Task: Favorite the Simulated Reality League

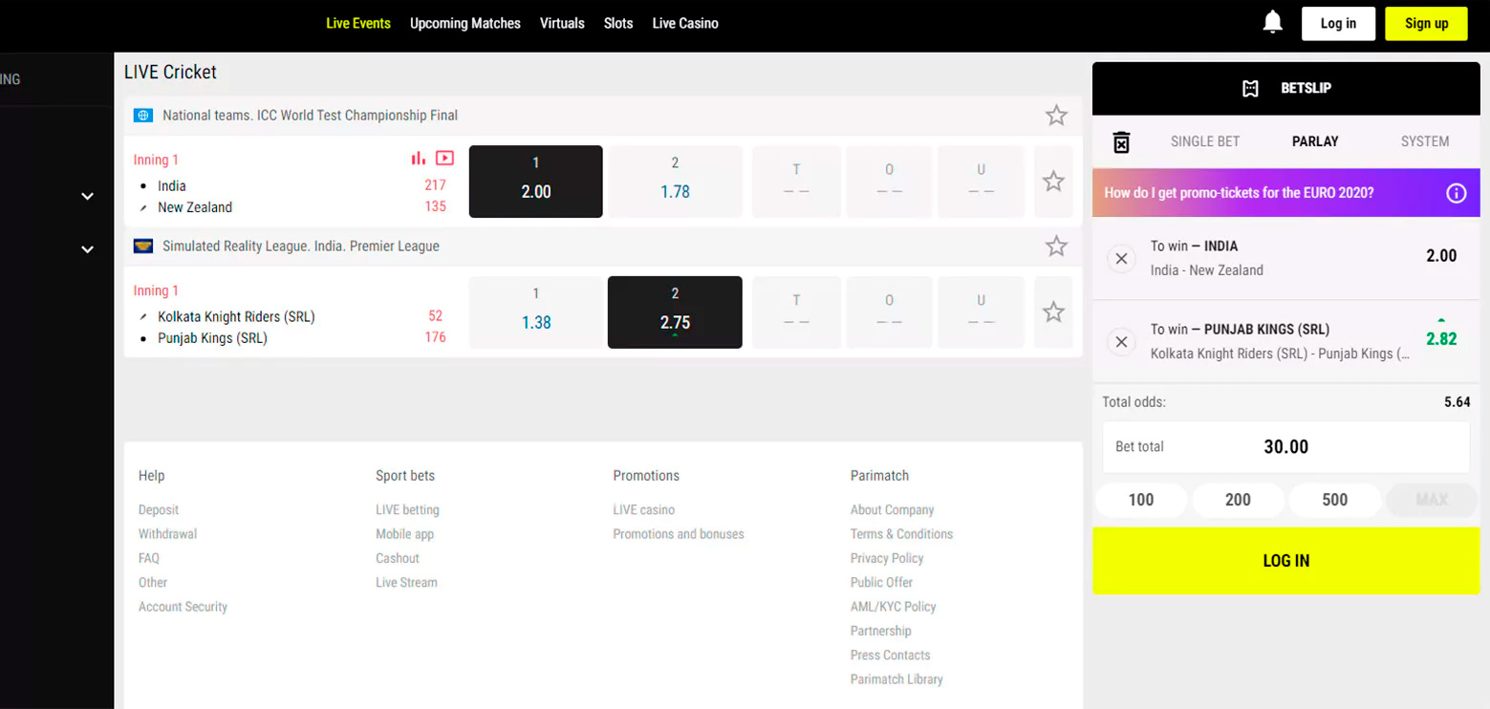Action: (x=1056, y=247)
